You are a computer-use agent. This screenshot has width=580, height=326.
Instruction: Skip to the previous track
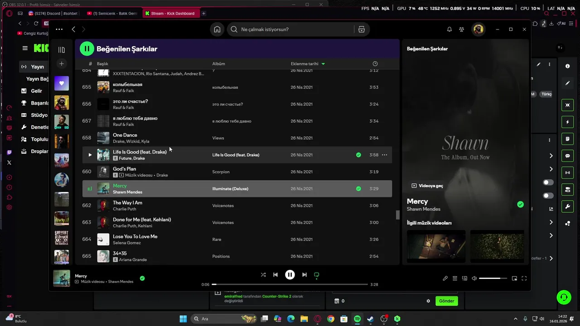(275, 275)
